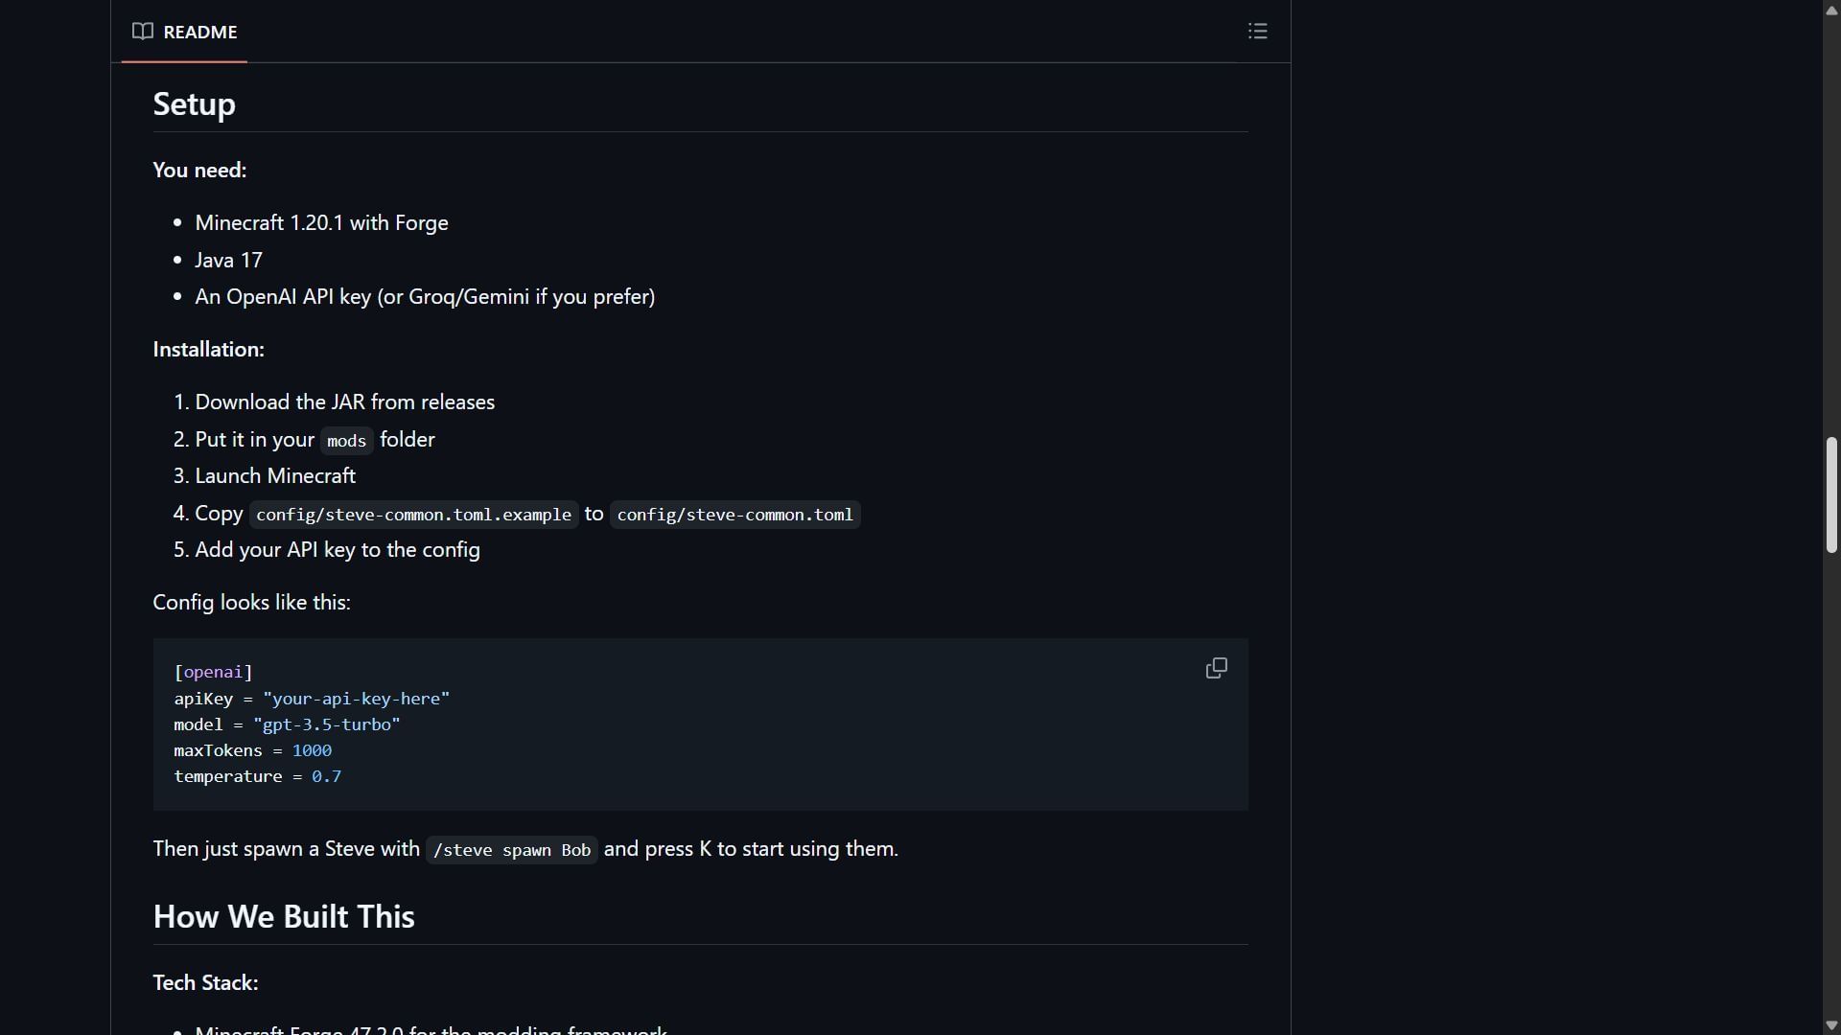Open the outline list icon at top right
Screen dimensions: 1841x1035
pos(1257,31)
